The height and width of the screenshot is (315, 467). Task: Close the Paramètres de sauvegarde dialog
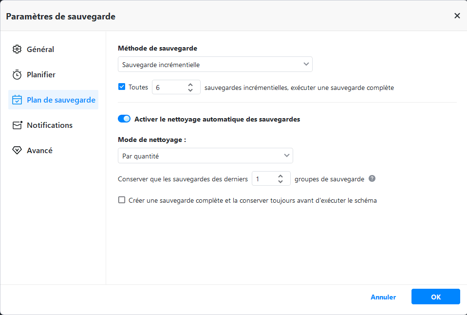click(x=457, y=16)
